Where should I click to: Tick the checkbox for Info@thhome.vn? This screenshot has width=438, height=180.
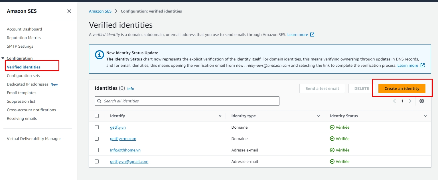point(97,150)
